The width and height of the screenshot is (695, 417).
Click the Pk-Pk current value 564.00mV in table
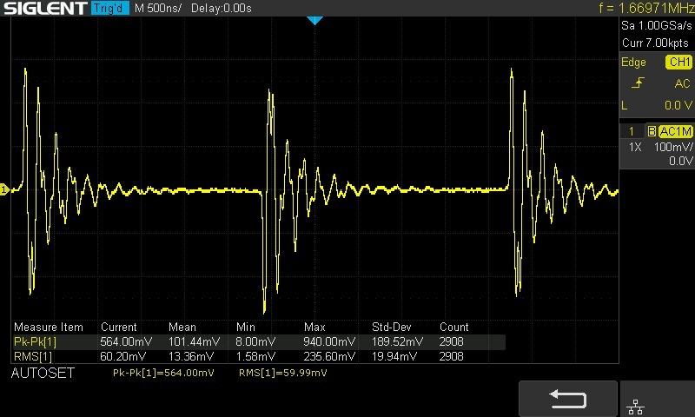coord(126,341)
